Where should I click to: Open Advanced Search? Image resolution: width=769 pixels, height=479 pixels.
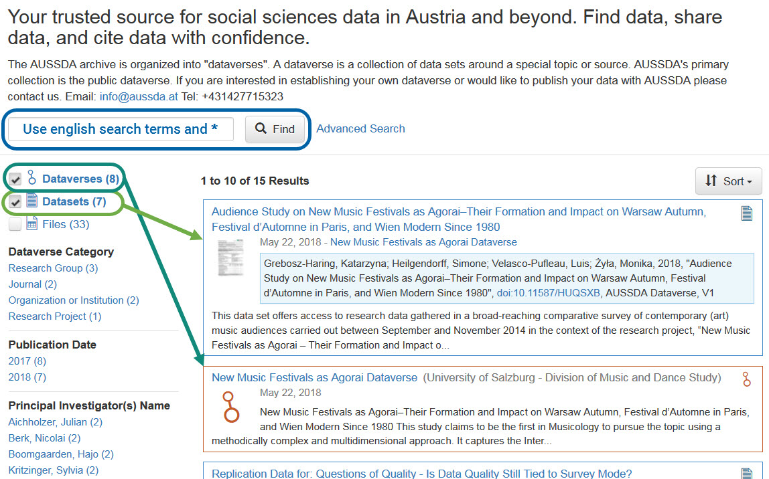tap(360, 128)
